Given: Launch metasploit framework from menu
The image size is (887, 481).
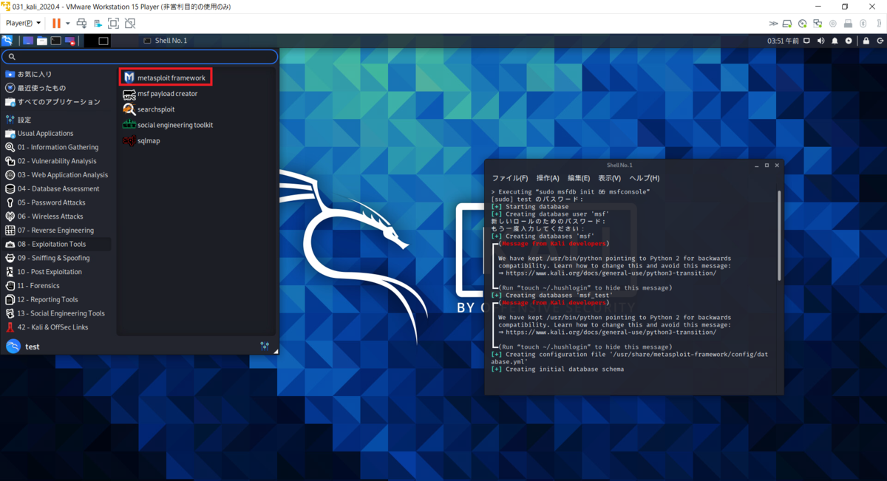Looking at the screenshot, I should (x=166, y=78).
